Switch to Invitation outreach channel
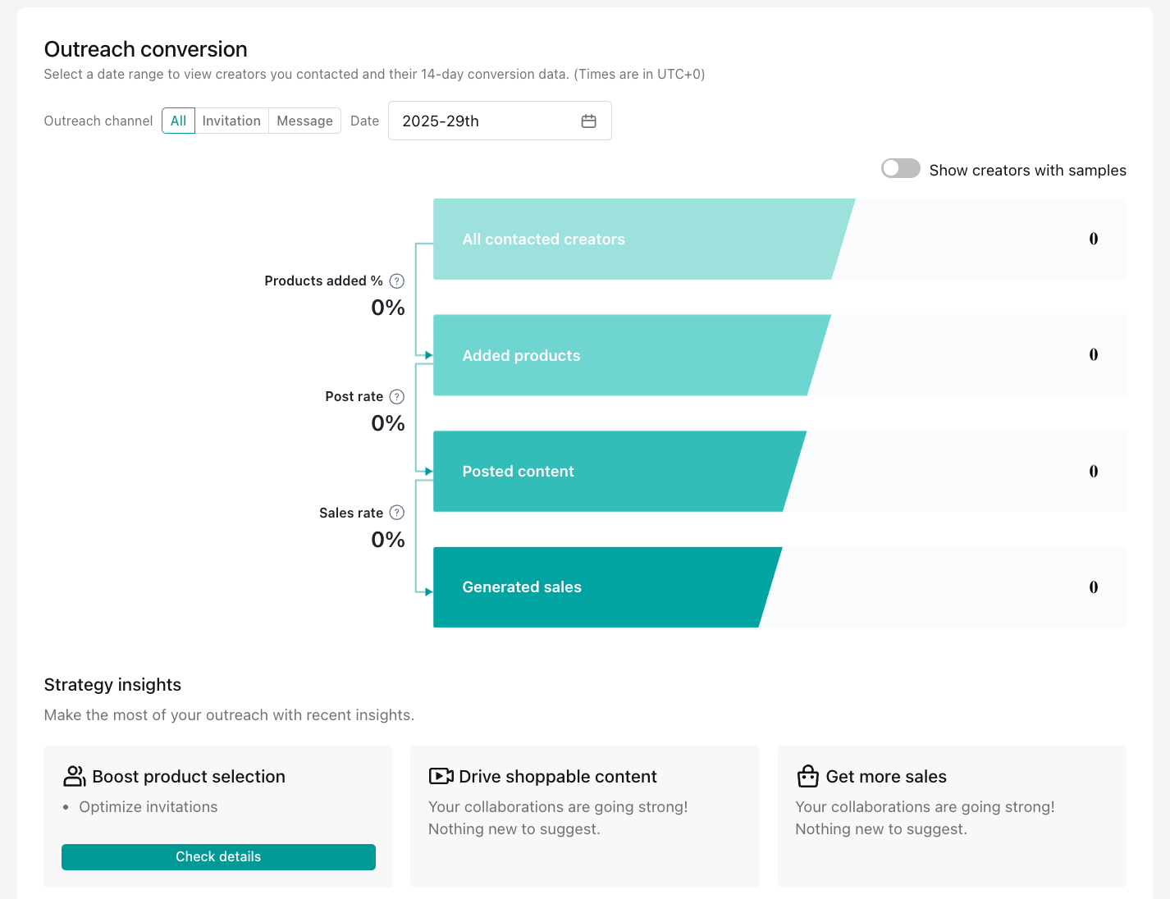This screenshot has height=899, width=1170. (231, 121)
